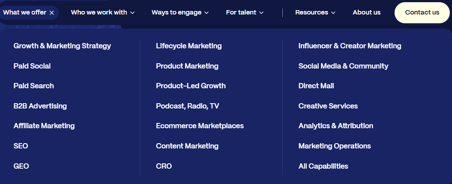Click the SEO link
452x184 pixels.
21,146
